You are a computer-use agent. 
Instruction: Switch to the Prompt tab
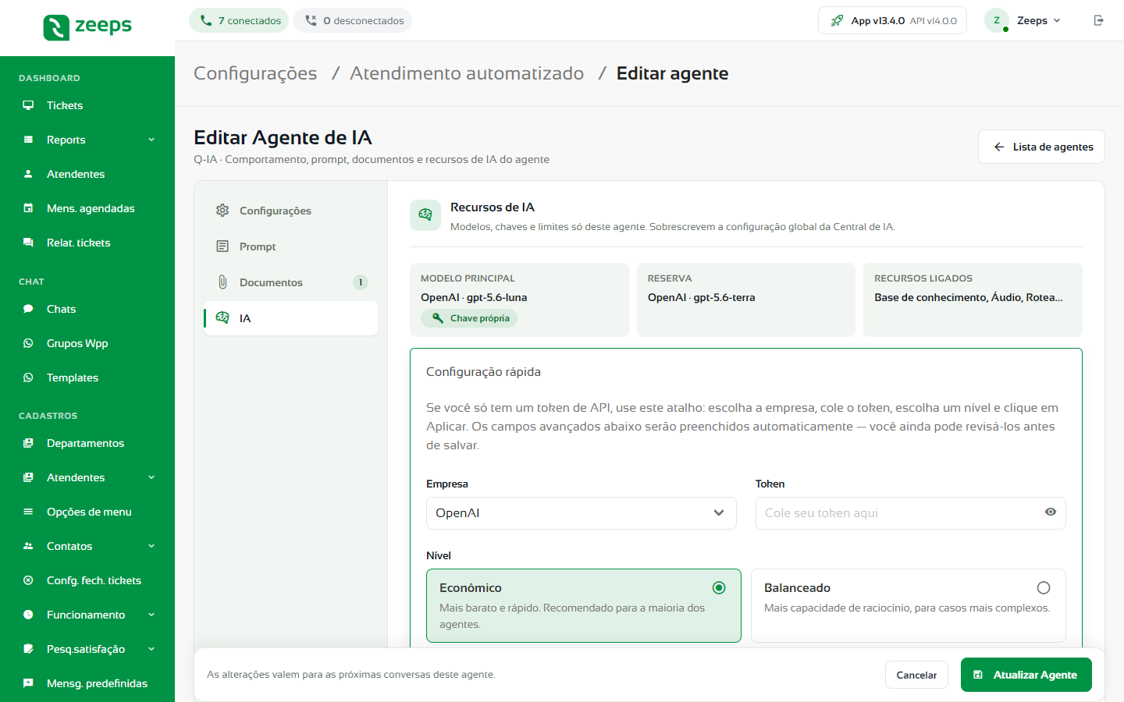(291, 246)
